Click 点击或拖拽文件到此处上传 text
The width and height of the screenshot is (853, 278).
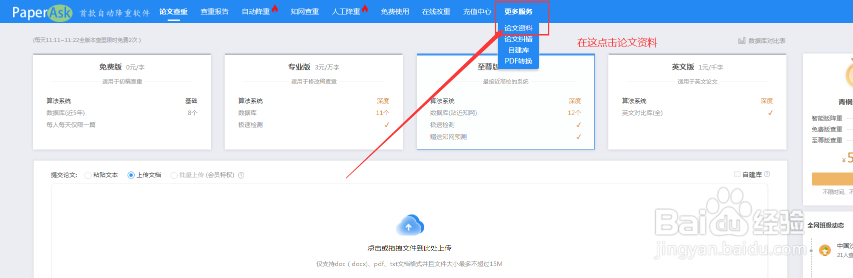point(409,248)
